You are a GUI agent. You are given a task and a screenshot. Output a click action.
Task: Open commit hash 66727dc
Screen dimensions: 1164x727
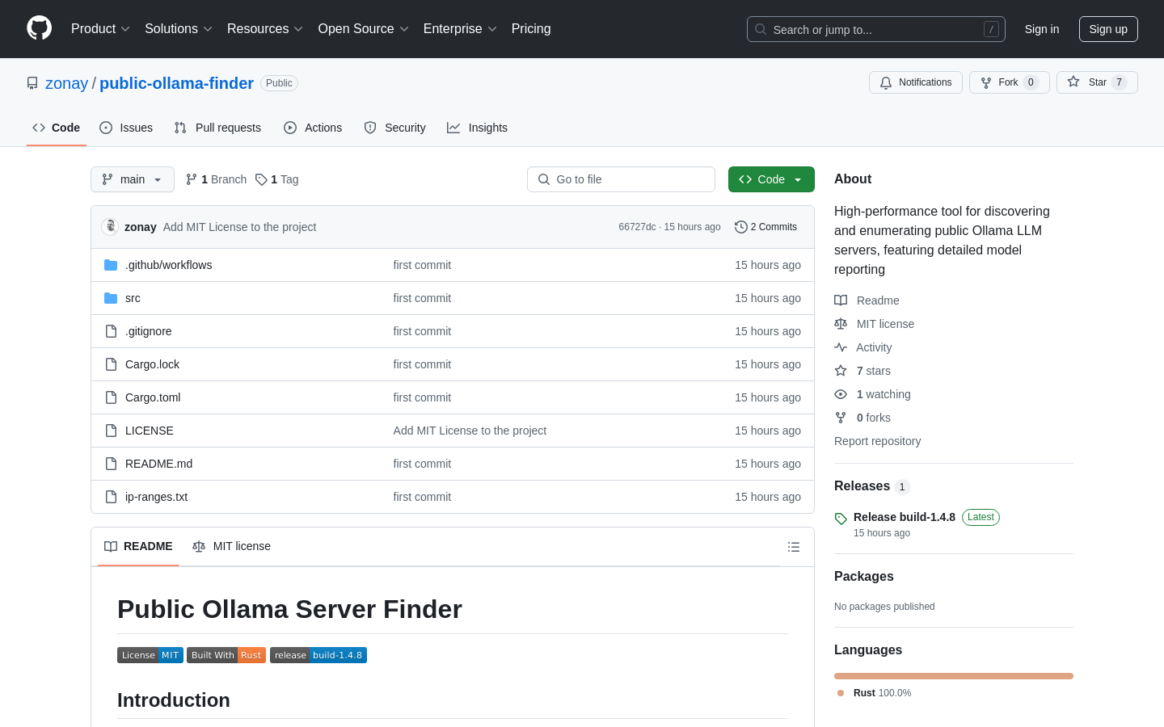tap(637, 227)
